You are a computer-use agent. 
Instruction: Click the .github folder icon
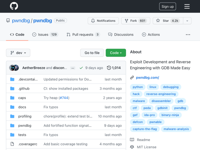12,88
